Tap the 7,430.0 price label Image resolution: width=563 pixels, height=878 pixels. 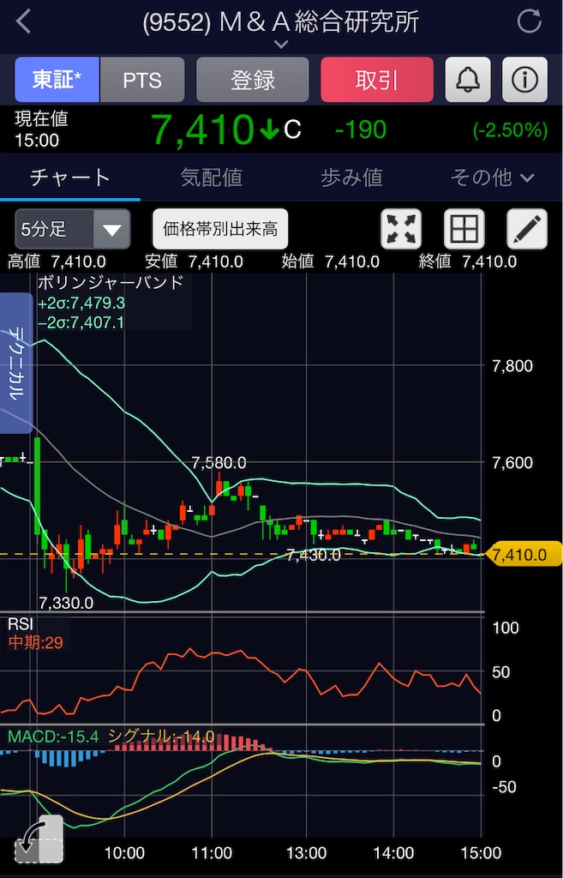coord(313,556)
